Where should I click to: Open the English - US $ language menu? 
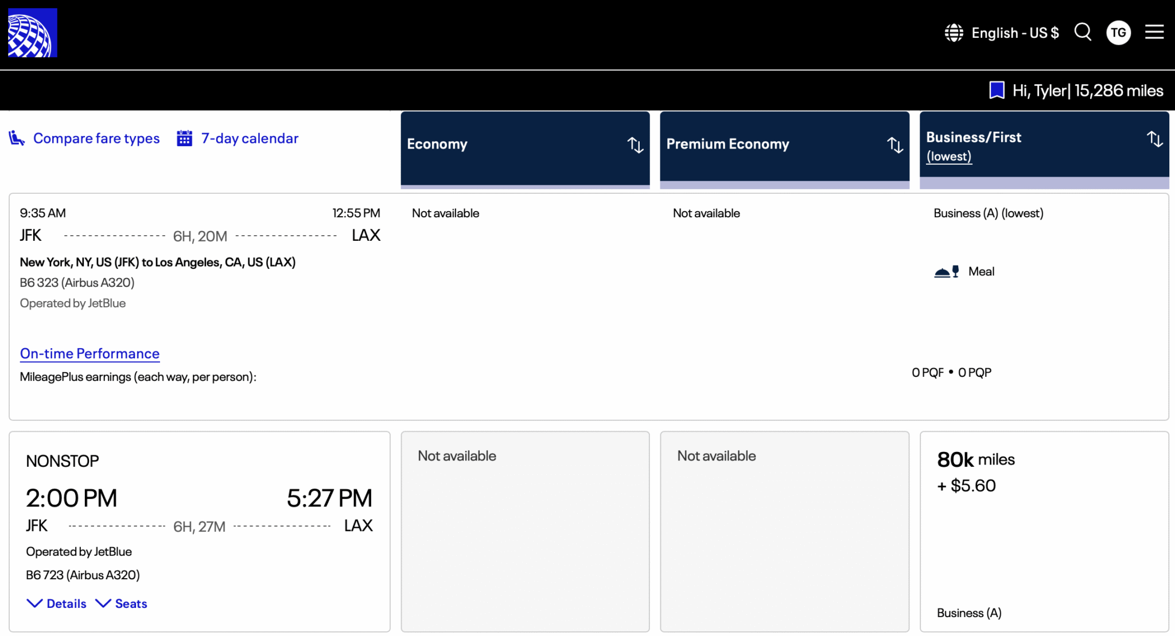click(x=1016, y=33)
